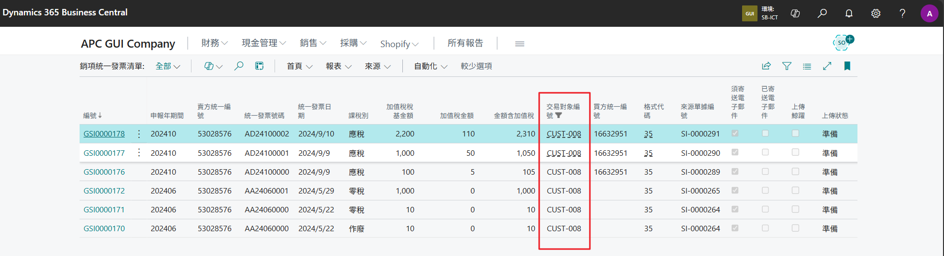Click the 課稅別 column header
Screen dimensions: 944x256
[x=358, y=116]
